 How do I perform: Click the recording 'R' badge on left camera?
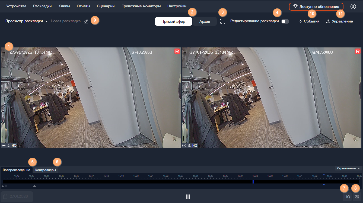coord(177,51)
